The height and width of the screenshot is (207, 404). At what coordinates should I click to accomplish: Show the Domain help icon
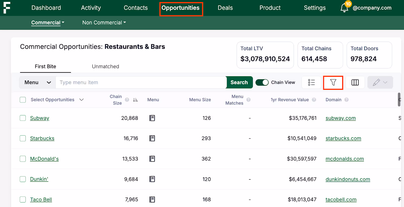pyautogui.click(x=346, y=100)
